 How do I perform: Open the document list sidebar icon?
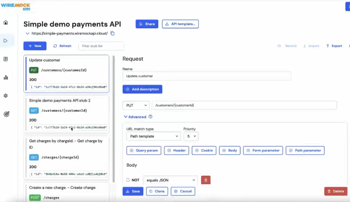[6, 59]
